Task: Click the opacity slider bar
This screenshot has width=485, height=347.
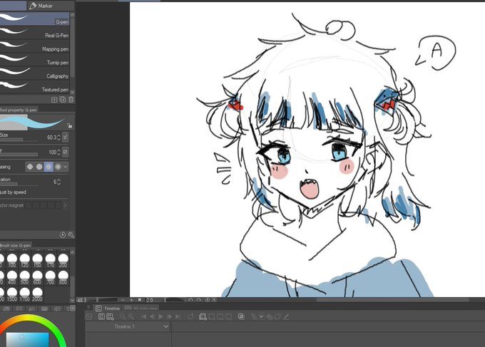Action: tap(19, 155)
